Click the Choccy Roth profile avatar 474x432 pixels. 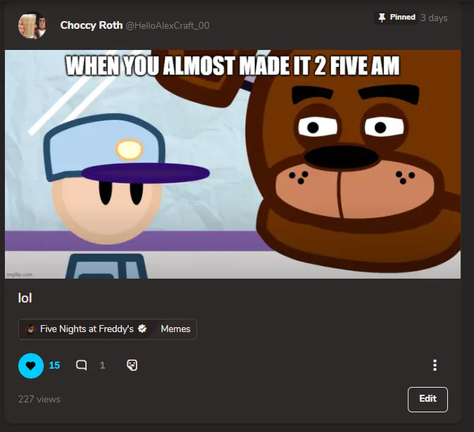32,25
